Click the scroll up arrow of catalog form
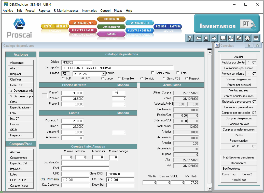 (210, 52)
